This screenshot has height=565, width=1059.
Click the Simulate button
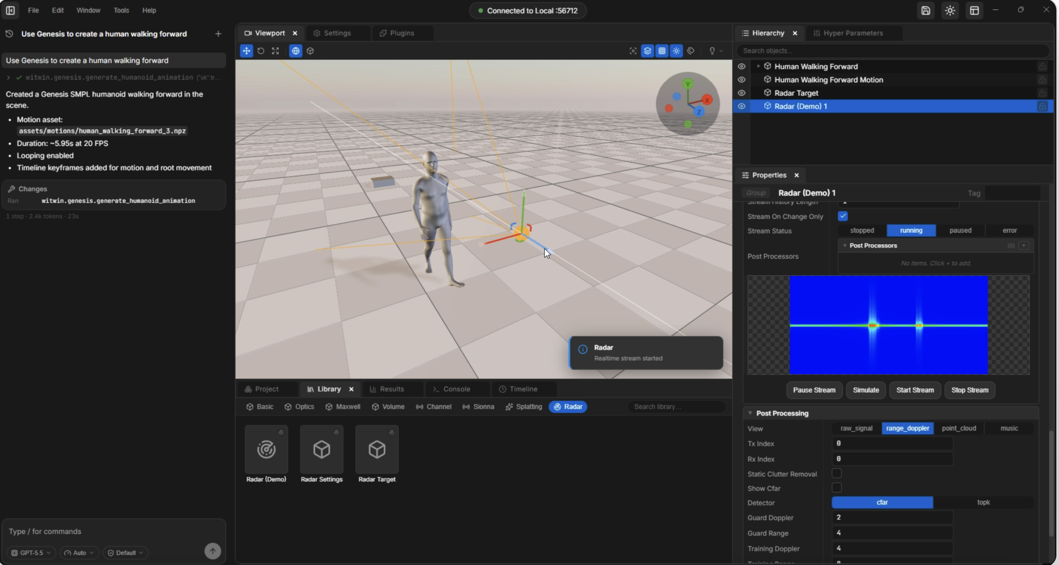(x=866, y=390)
